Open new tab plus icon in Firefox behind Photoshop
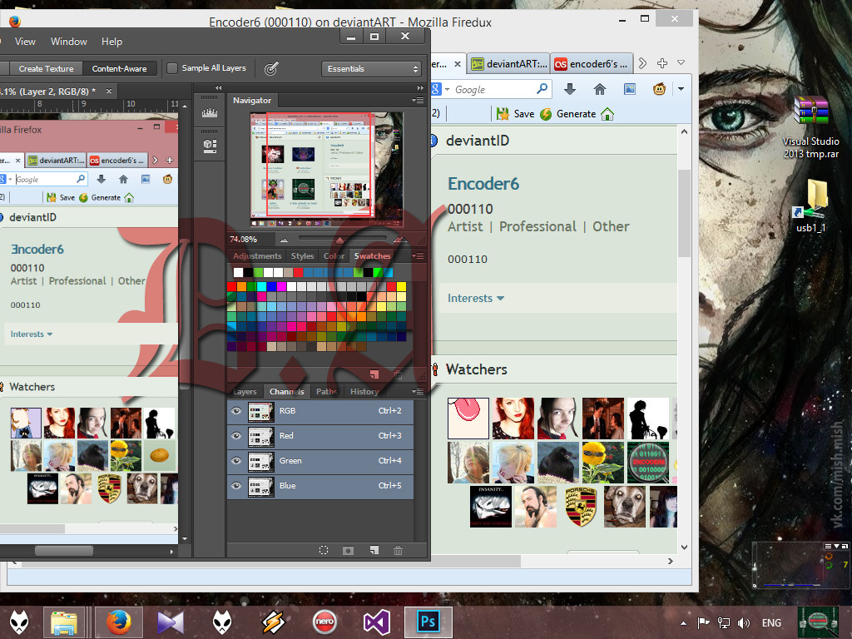852x639 pixels. tap(661, 63)
